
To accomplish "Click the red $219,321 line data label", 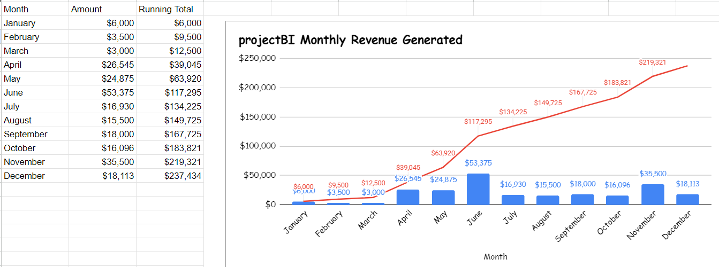I will pos(653,62).
